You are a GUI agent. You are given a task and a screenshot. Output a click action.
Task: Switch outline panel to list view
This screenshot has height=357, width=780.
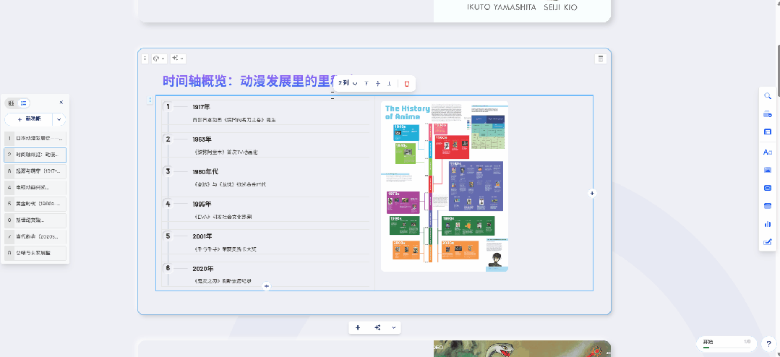pos(23,103)
